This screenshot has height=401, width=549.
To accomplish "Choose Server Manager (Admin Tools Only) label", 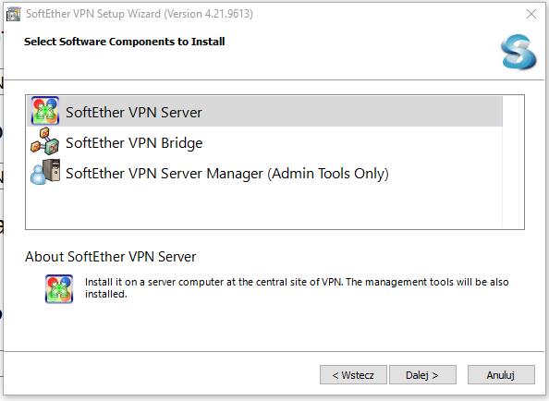I will [227, 174].
